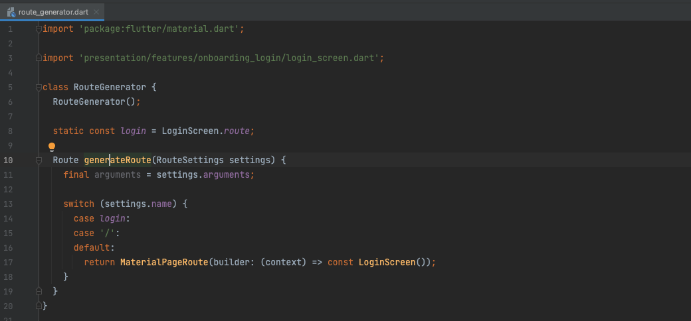Click MaterialPageRoute on line 17

click(164, 262)
